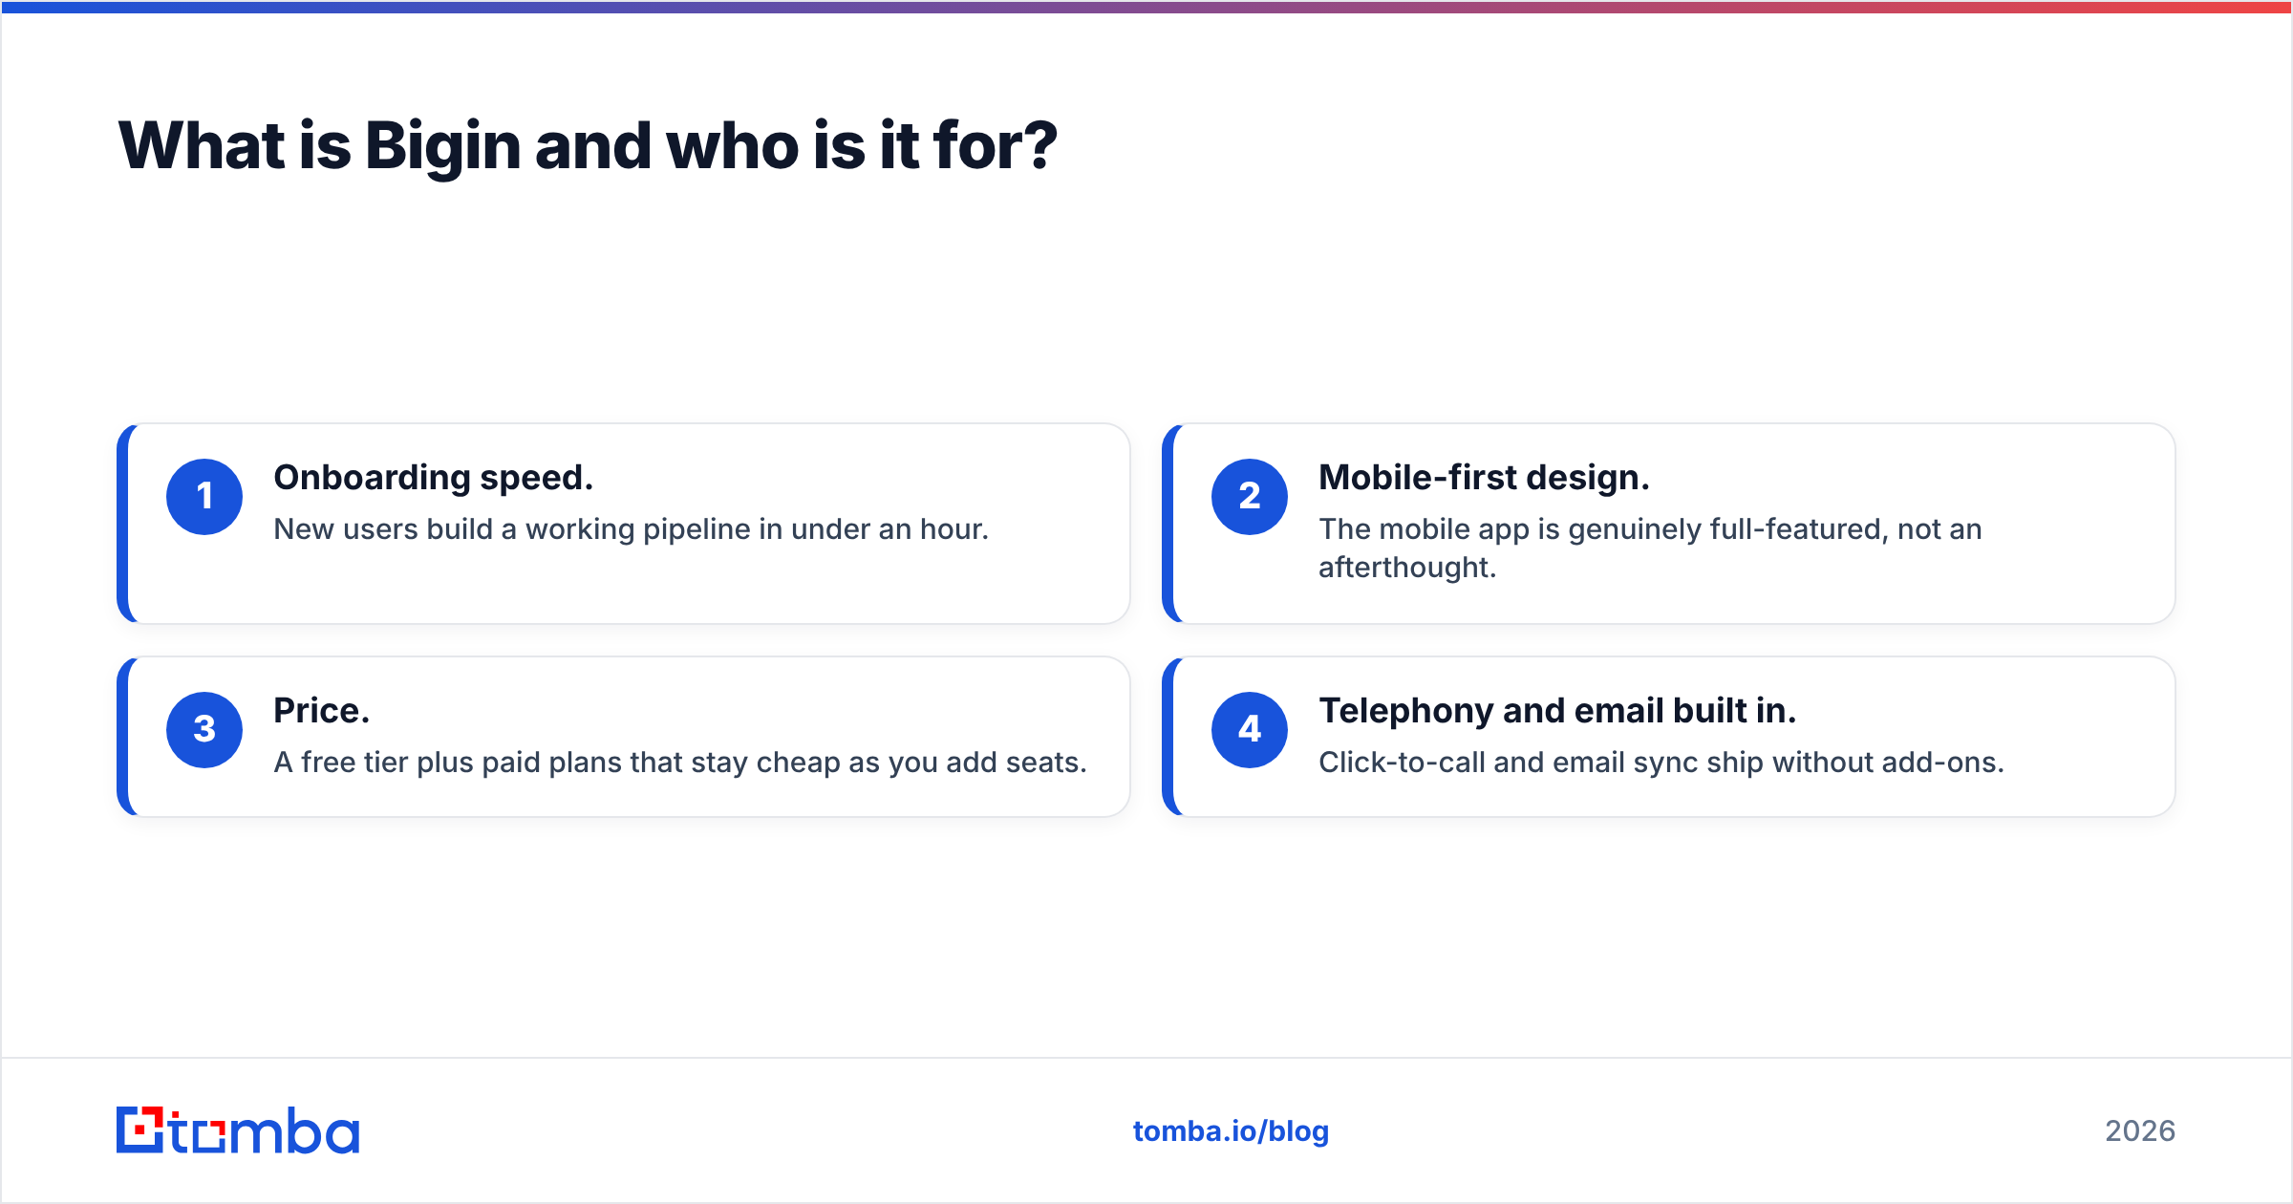Click the number 3 circle badge
This screenshot has width=2293, height=1204.
tap(204, 730)
